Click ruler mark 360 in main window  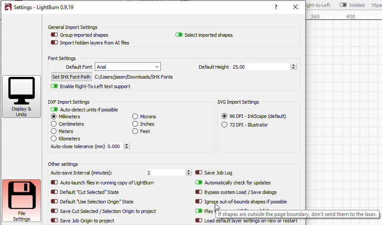315,16
